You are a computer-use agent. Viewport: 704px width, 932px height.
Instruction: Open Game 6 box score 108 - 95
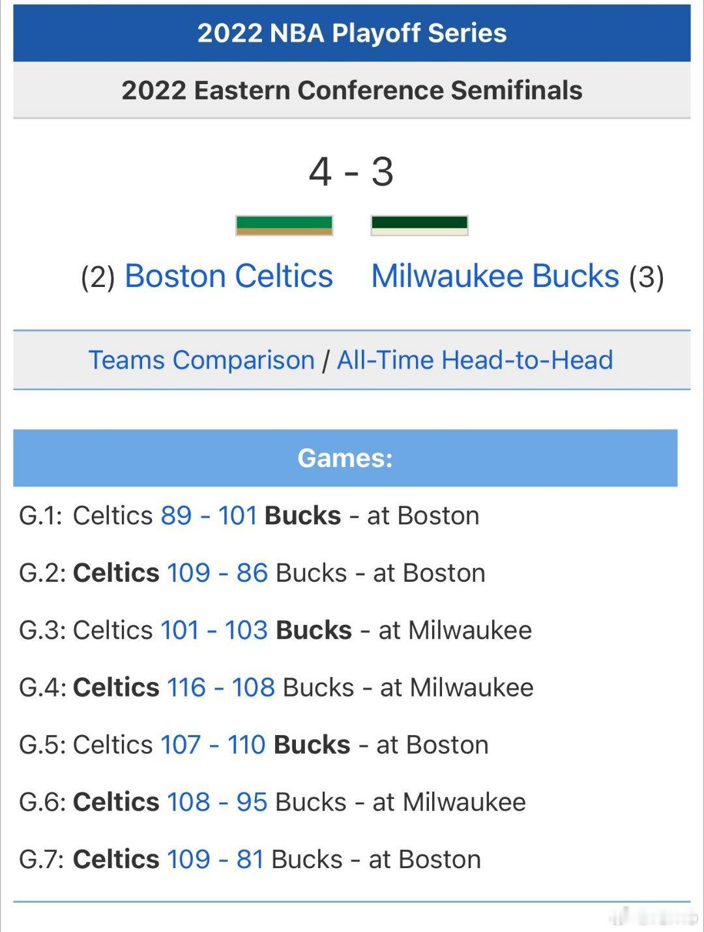(x=217, y=802)
